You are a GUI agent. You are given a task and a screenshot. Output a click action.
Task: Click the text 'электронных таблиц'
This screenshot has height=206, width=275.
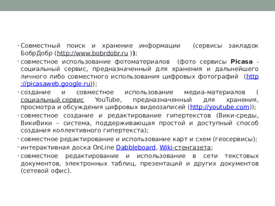(101, 164)
